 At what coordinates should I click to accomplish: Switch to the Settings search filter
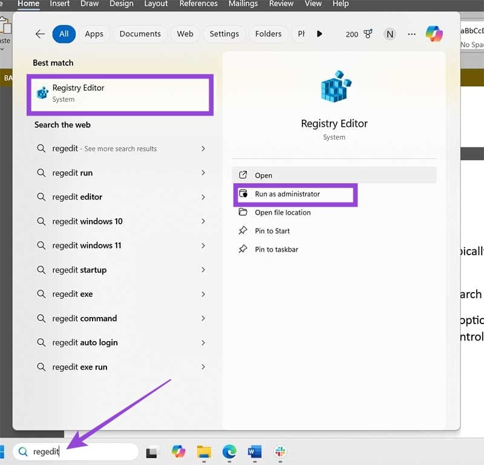(224, 34)
